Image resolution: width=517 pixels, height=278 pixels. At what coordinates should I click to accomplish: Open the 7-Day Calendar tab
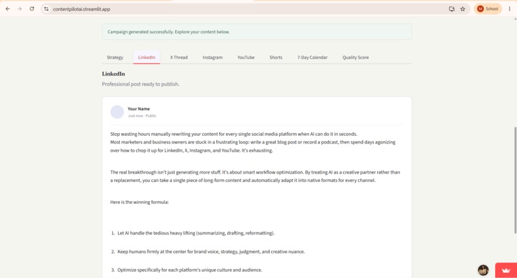pos(312,57)
